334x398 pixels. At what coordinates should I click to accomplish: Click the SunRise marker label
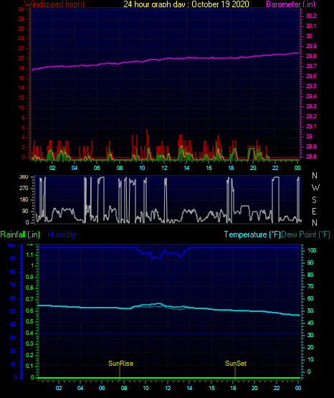click(x=120, y=364)
